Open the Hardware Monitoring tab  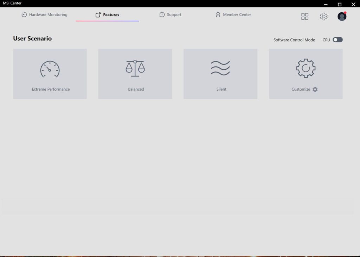44,15
